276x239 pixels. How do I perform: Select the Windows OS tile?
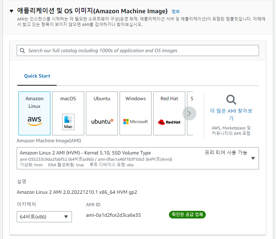coord(136,113)
